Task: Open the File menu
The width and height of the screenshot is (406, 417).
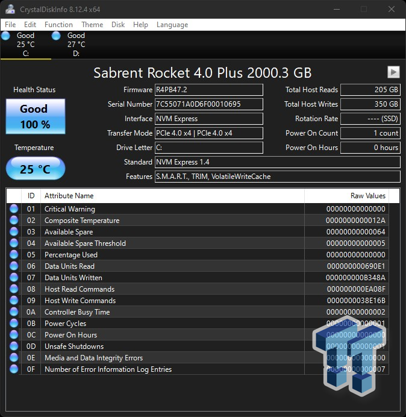Action: click(10, 25)
